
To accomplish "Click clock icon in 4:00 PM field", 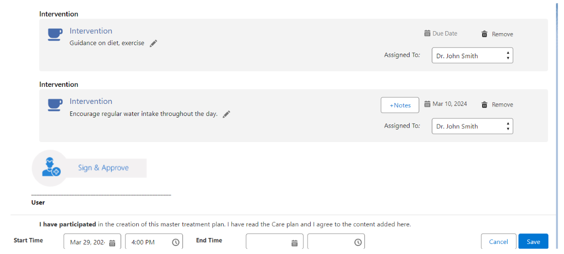I will pos(176,242).
